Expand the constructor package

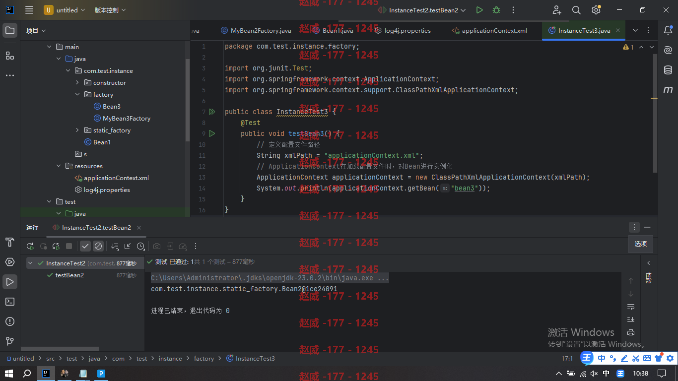(x=77, y=82)
